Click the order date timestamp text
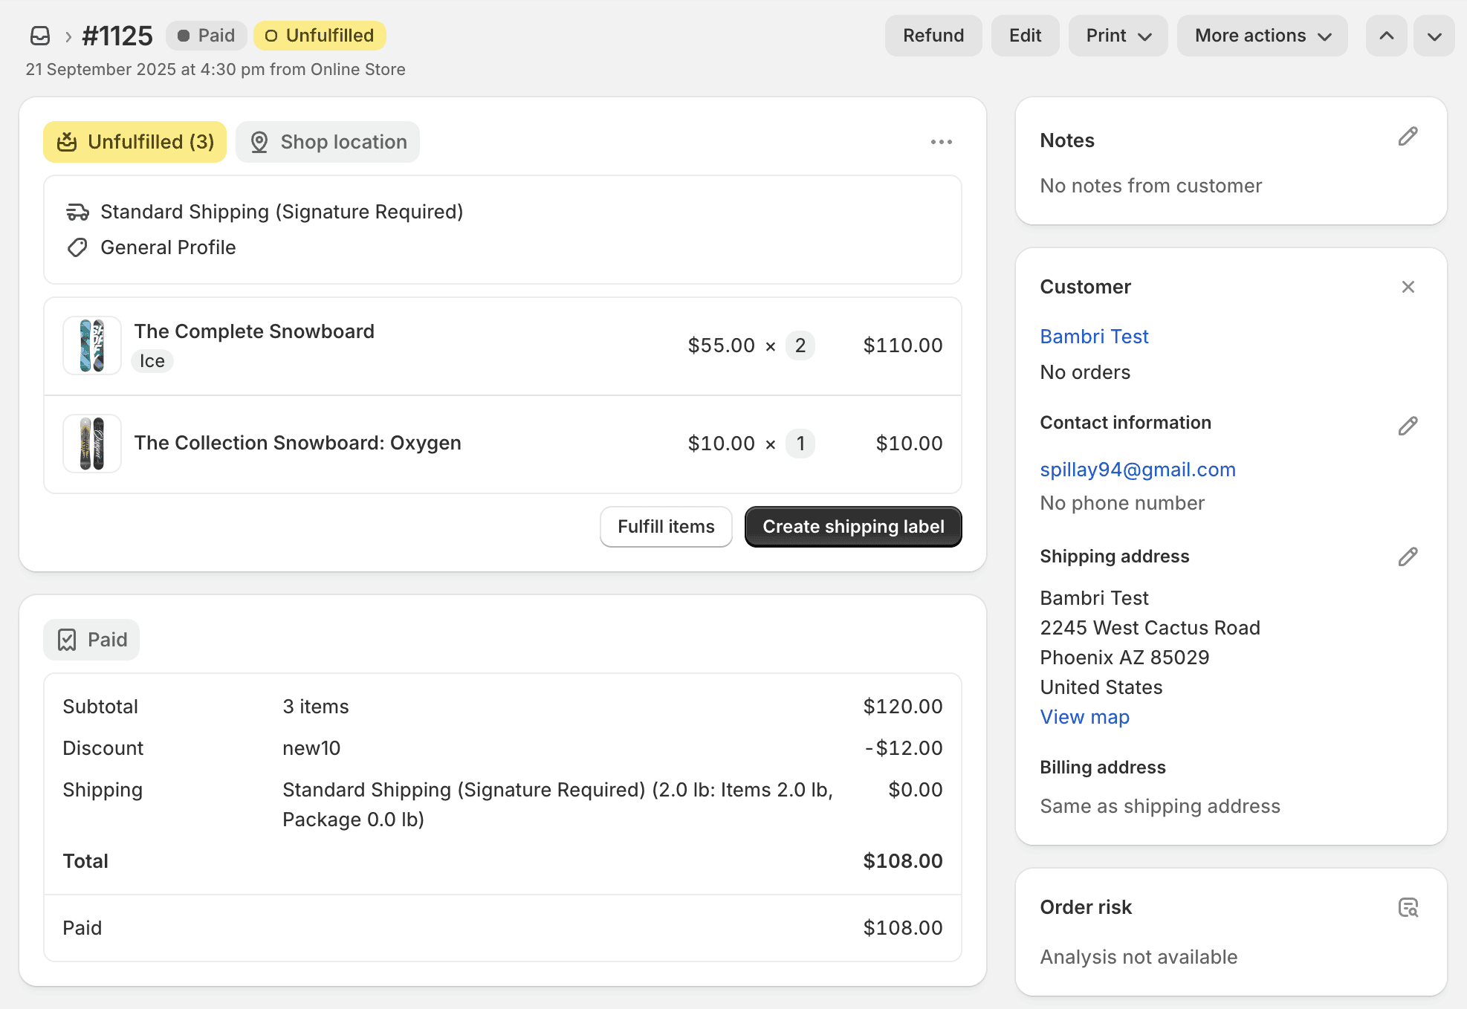 click(x=216, y=69)
